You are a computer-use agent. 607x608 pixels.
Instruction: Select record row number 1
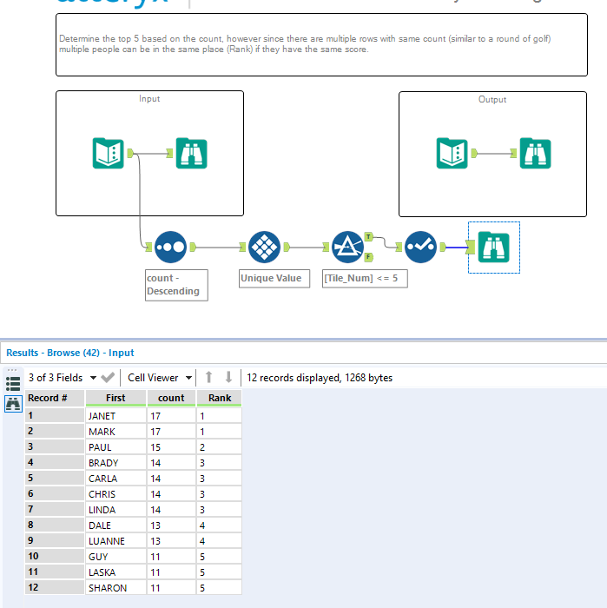click(55, 416)
